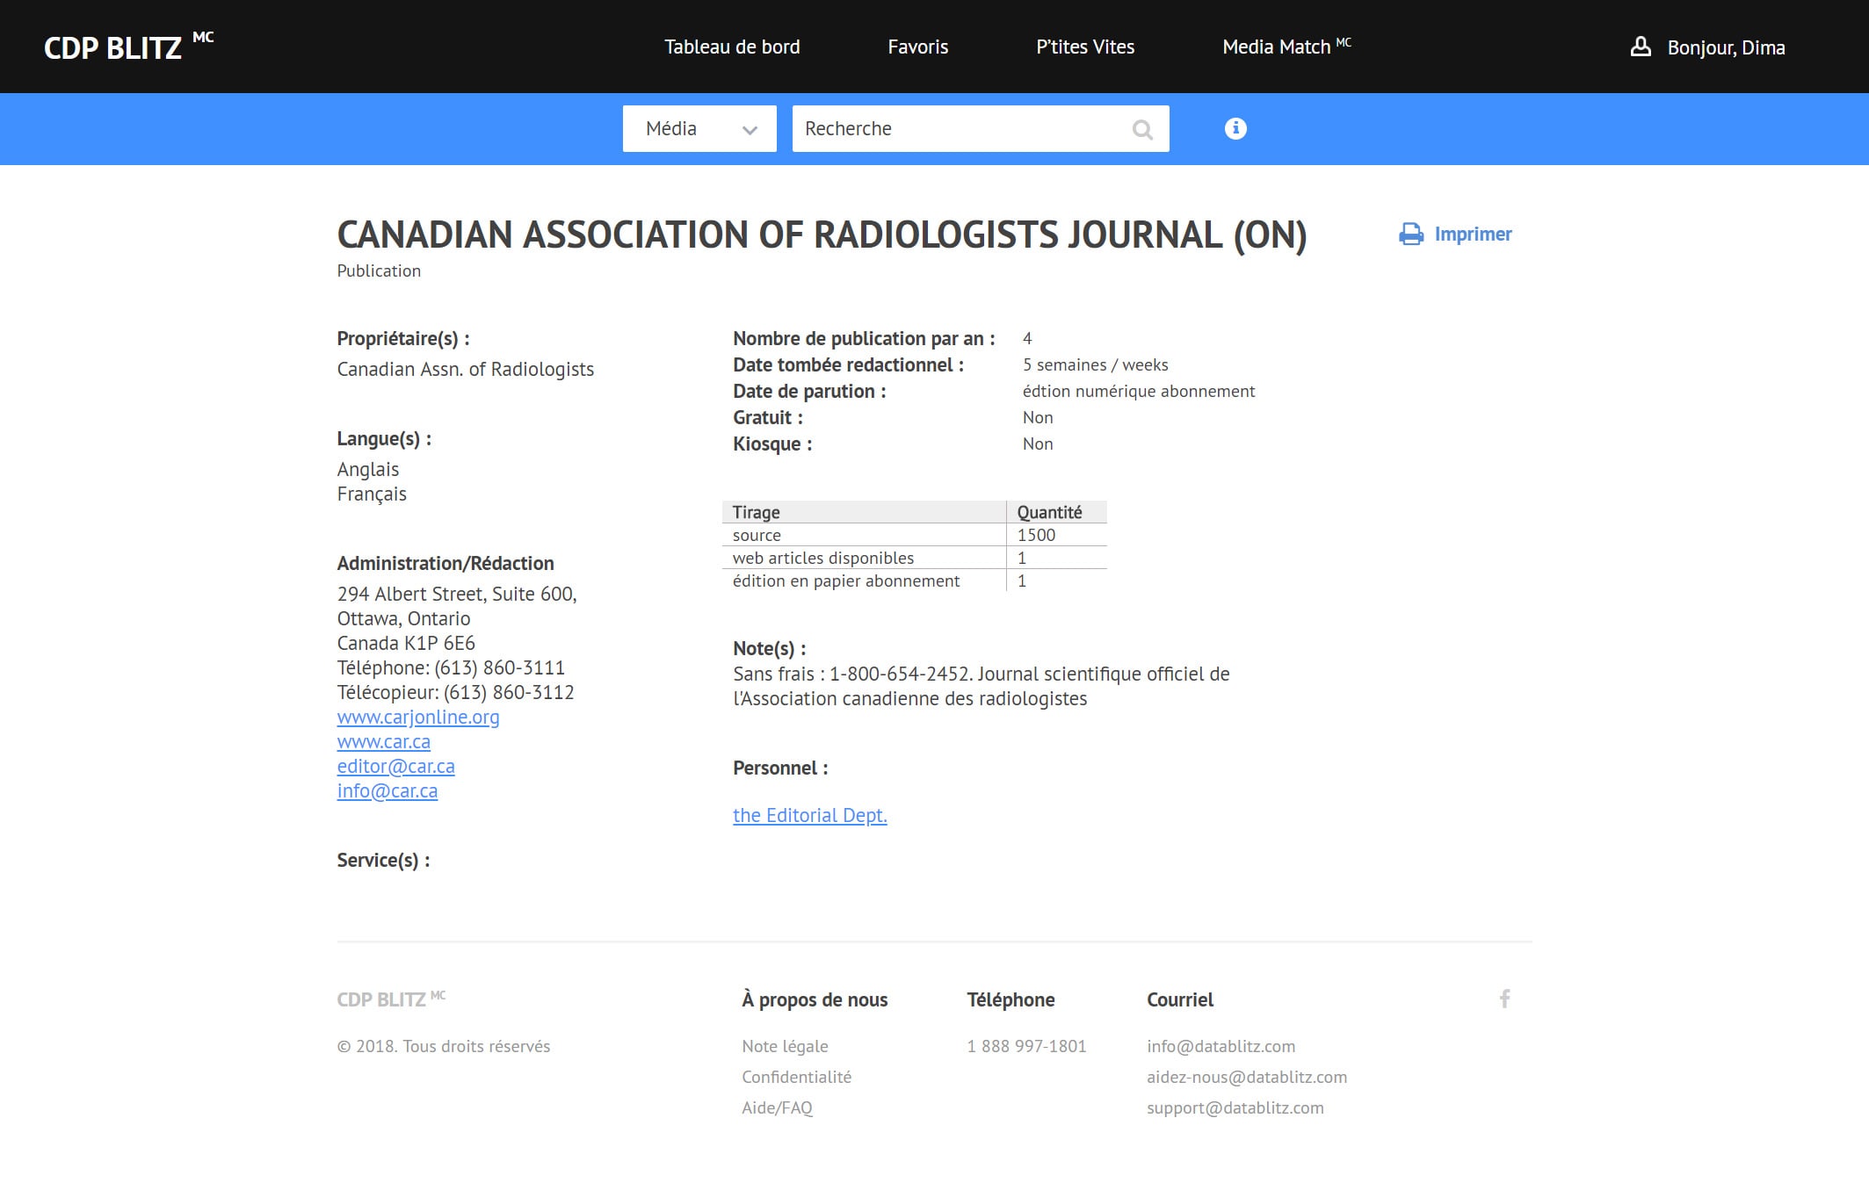Open Aide/FAQ footer link
Image resolution: width=1869 pixels, height=1183 pixels.
click(777, 1107)
